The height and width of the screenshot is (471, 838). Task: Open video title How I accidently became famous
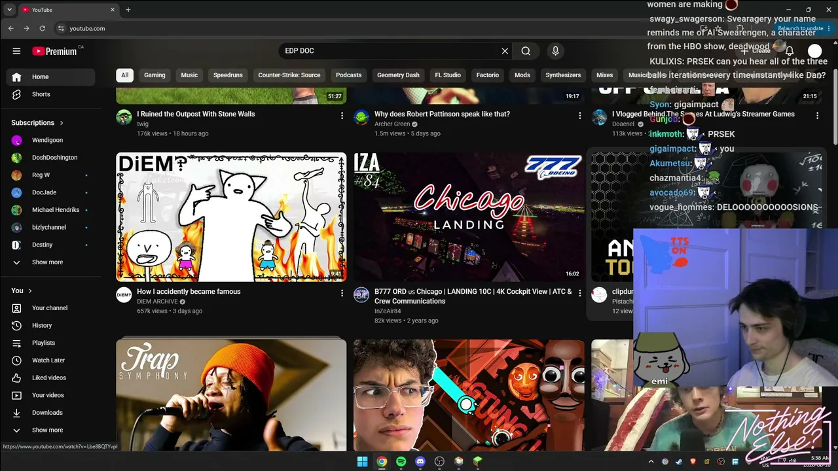coord(189,292)
